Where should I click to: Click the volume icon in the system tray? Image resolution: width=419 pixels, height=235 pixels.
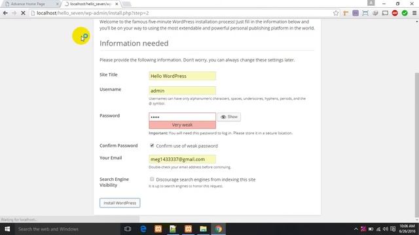tap(386, 229)
